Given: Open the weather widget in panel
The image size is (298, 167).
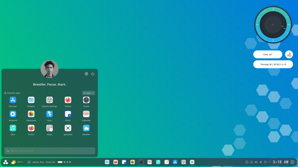Looking at the screenshot, I should (17, 162).
